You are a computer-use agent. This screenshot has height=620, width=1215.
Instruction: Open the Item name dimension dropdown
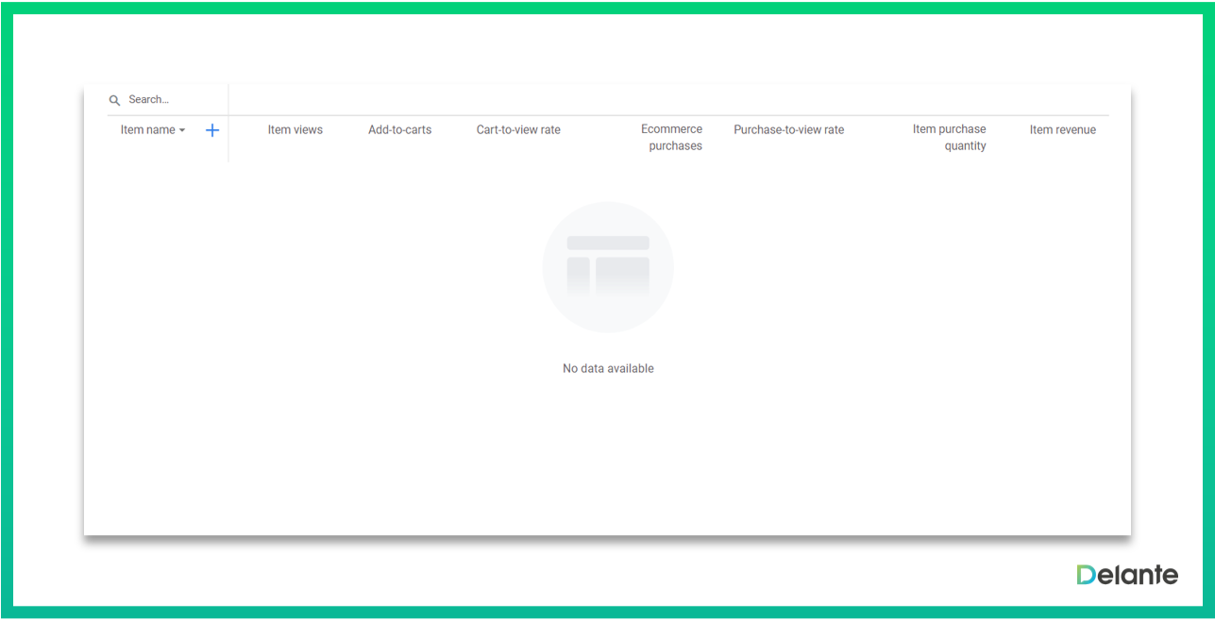tap(147, 130)
